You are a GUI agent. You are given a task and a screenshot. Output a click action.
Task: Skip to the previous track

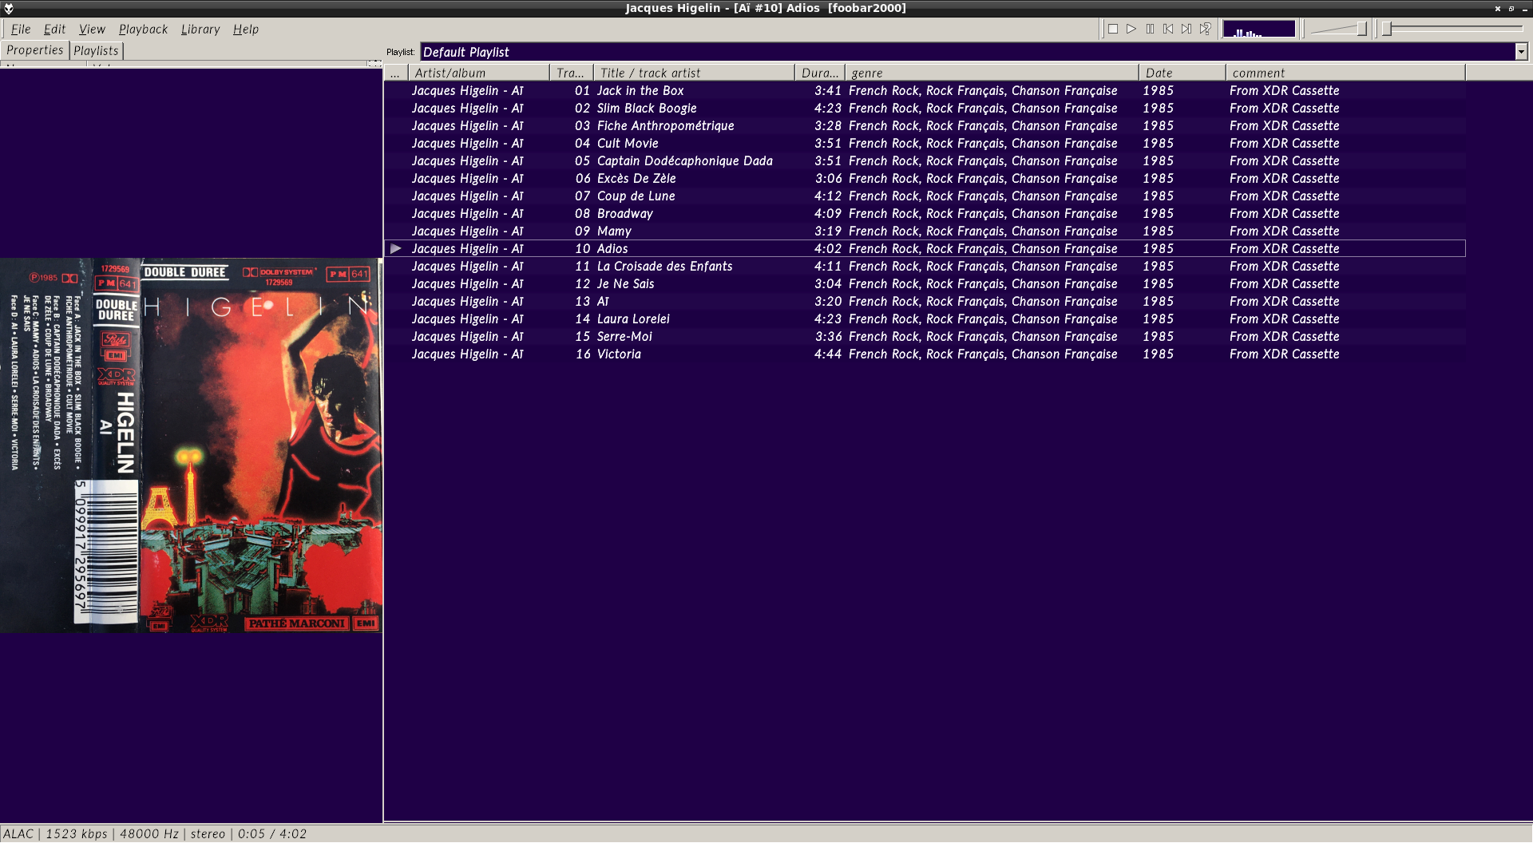pos(1168,29)
